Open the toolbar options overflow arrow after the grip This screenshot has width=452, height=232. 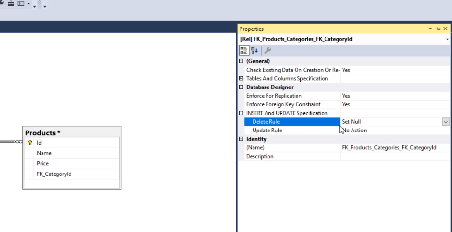[45, 6]
